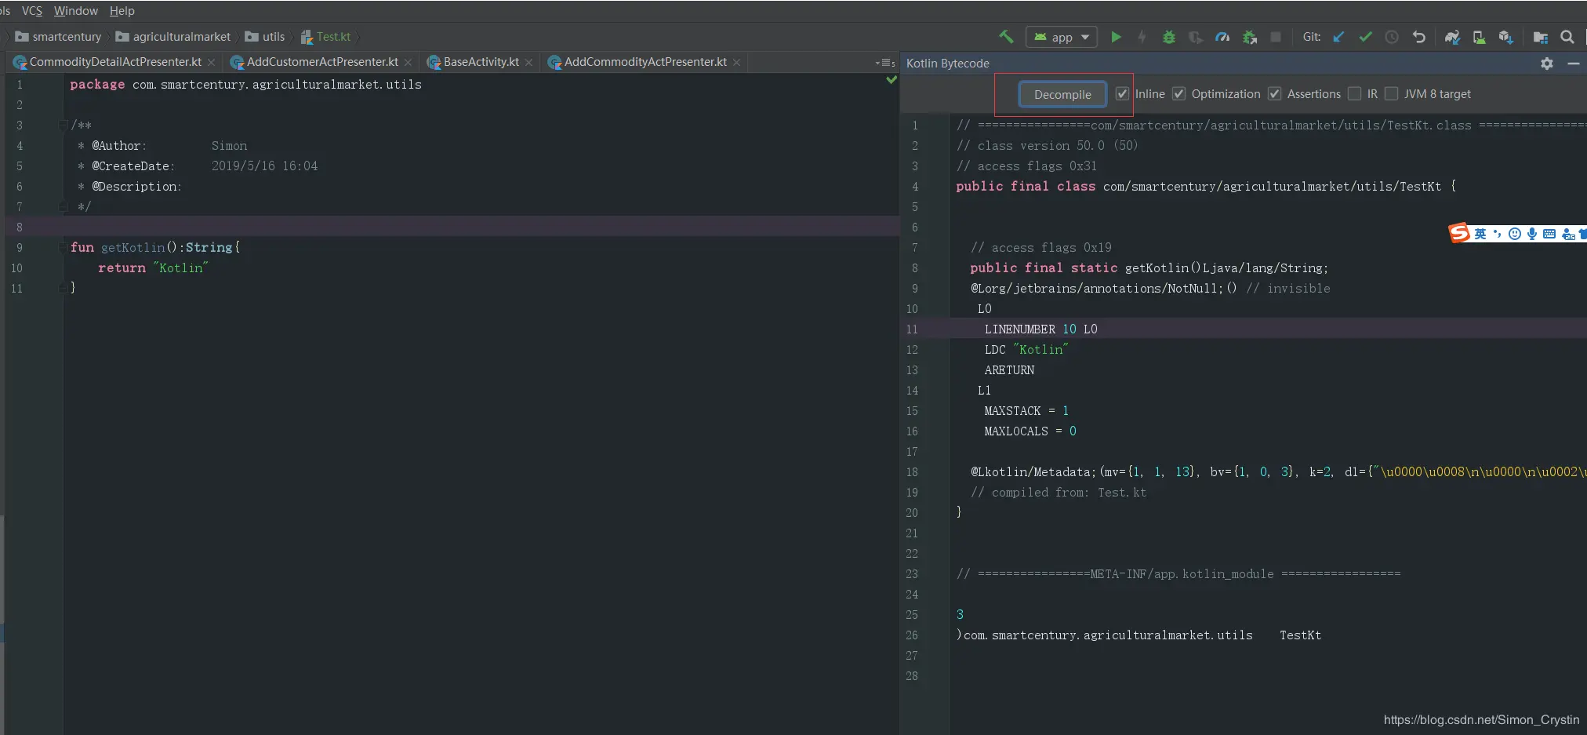Run the app with green play icon
1587x735 pixels.
pos(1116,37)
